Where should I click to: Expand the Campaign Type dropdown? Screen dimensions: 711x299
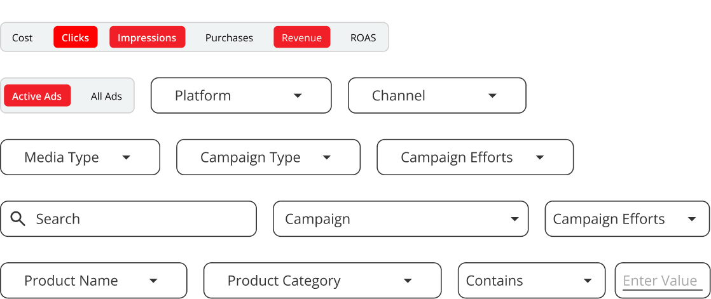tap(268, 157)
